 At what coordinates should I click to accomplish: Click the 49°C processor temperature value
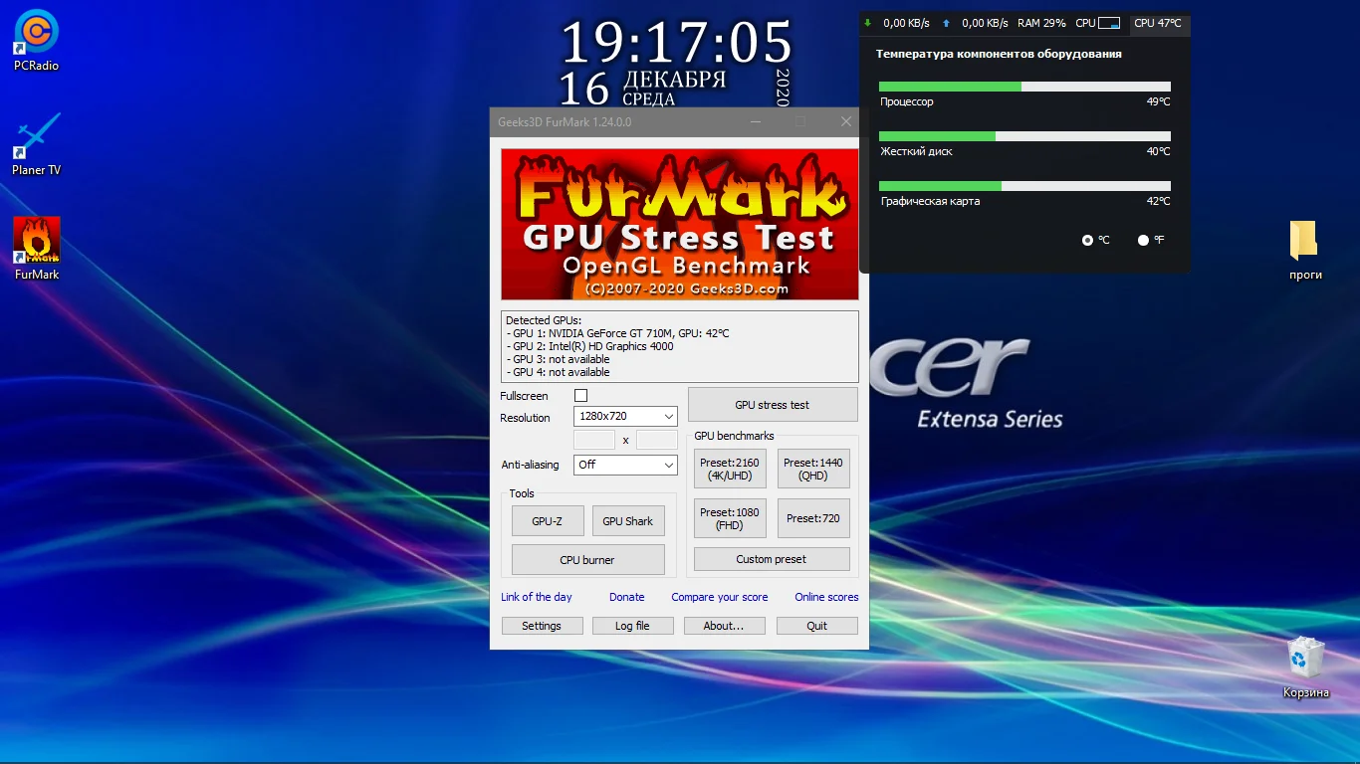tap(1158, 101)
